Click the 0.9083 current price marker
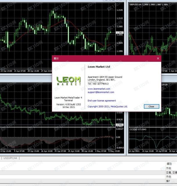This screenshot has height=186, width=177. tap(120, 125)
